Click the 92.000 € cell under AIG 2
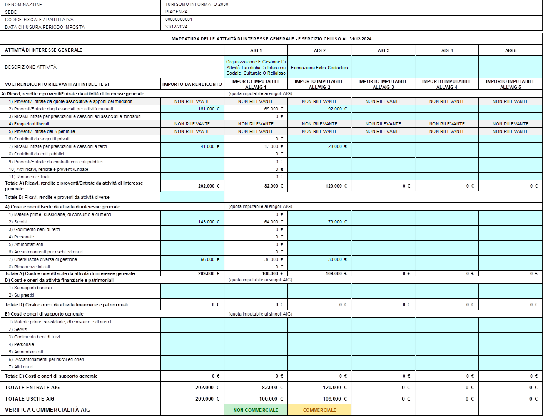This screenshot has width=543, height=416. (x=319, y=109)
